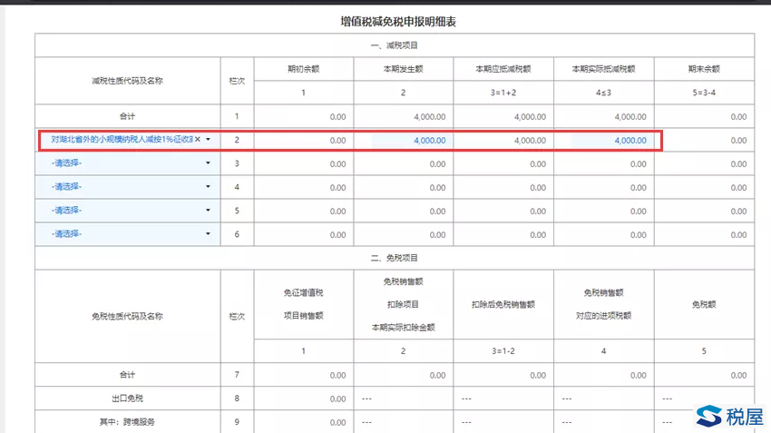Click the 期初余额 cell in row 3

pos(303,164)
